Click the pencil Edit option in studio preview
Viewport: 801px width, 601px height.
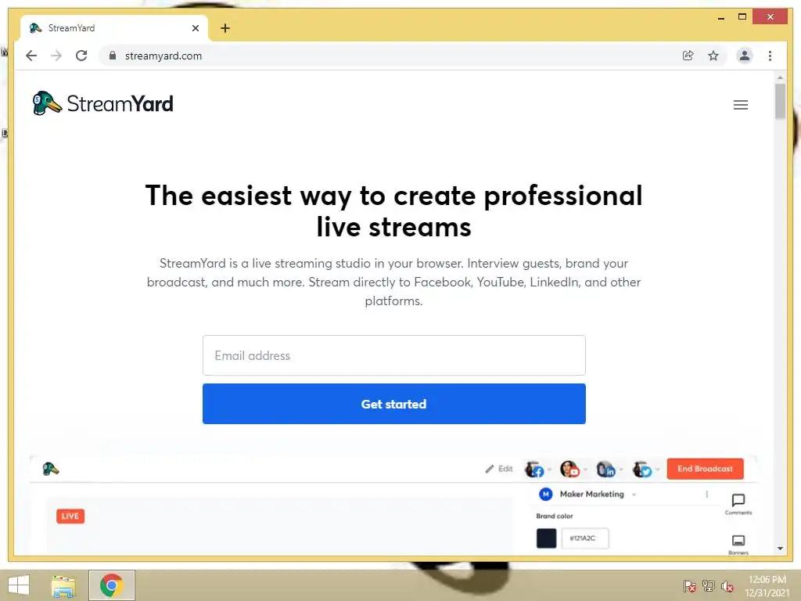click(499, 469)
